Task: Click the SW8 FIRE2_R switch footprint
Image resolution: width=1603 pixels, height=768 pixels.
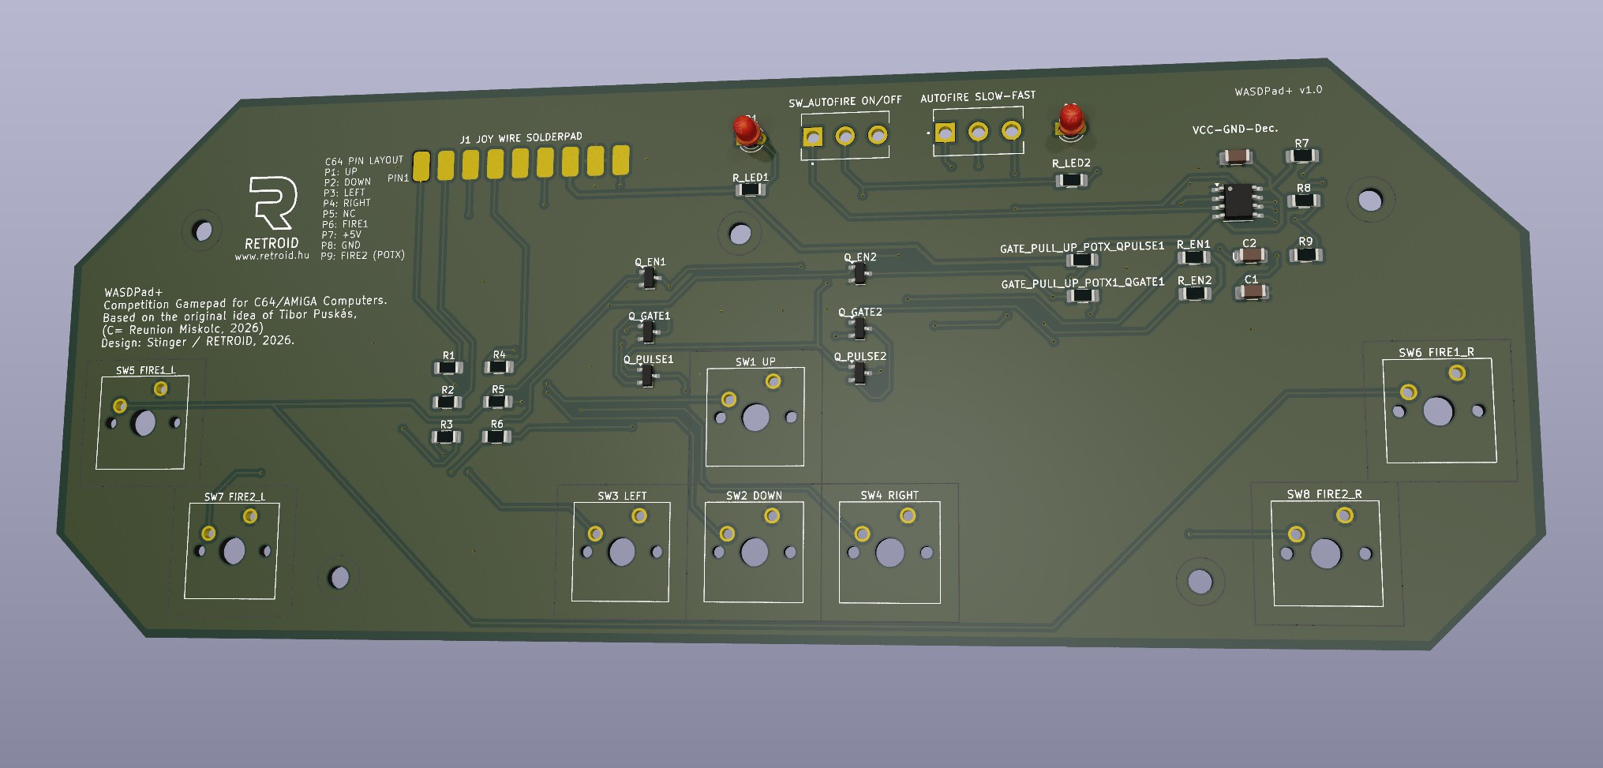Action: tap(1326, 553)
